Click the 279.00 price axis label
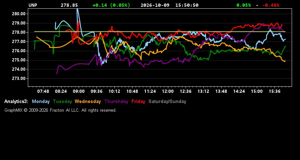300x160 pixels. coord(19,23)
